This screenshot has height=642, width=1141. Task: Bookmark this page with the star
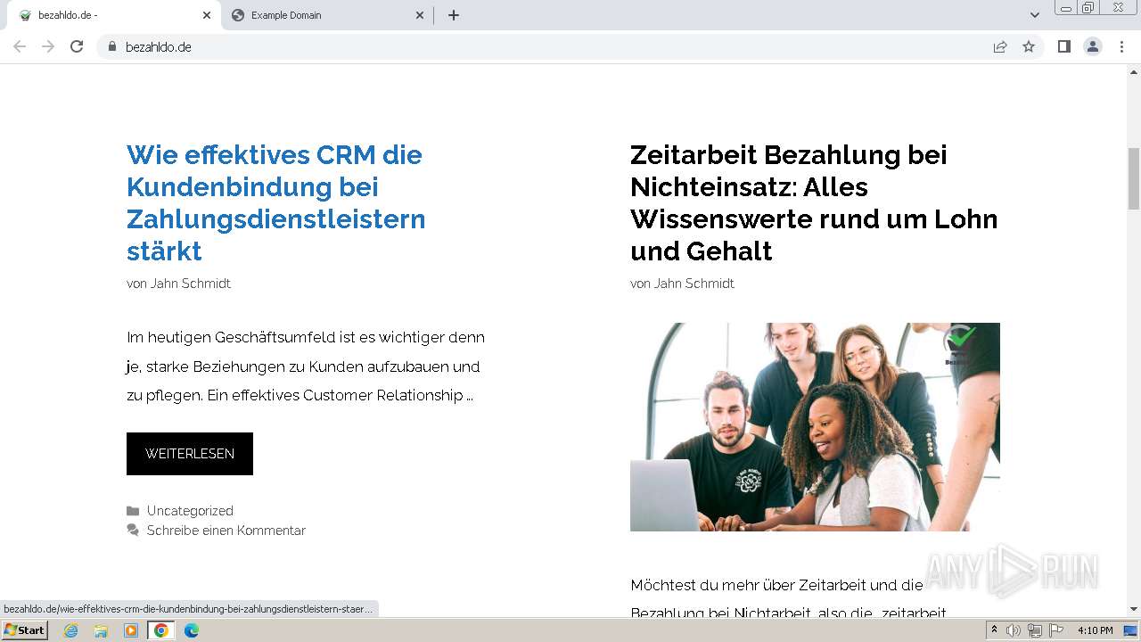point(1029,46)
